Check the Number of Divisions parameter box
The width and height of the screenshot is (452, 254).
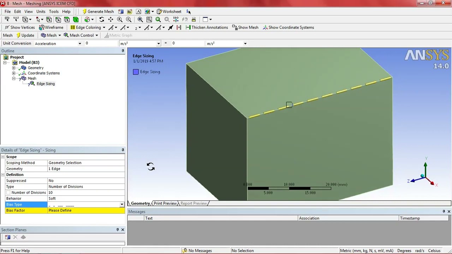(8, 193)
